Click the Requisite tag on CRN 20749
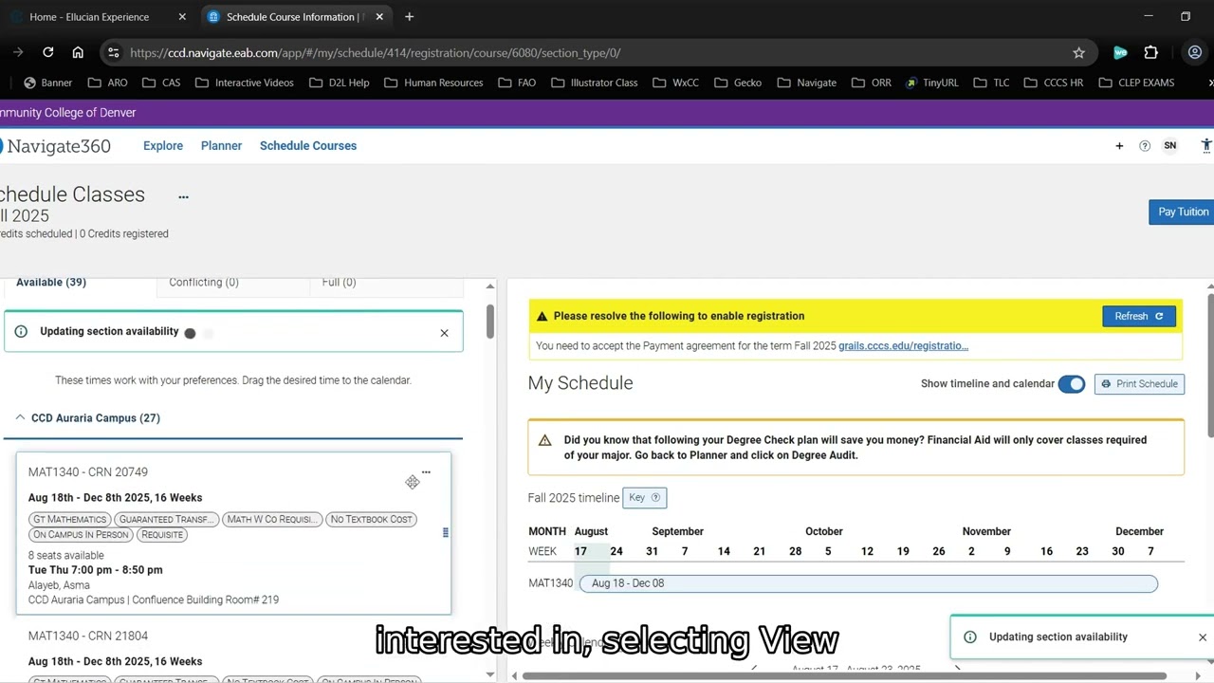 tap(162, 534)
